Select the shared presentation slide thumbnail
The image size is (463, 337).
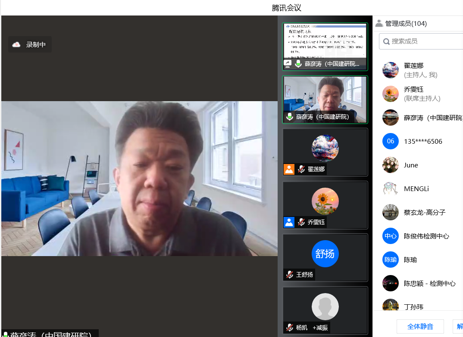tap(325, 41)
